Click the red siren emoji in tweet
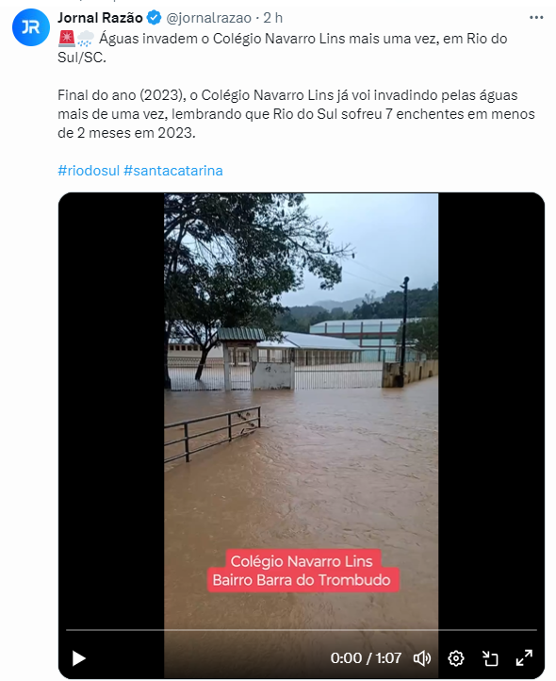This screenshot has width=556, height=681. [x=66, y=39]
